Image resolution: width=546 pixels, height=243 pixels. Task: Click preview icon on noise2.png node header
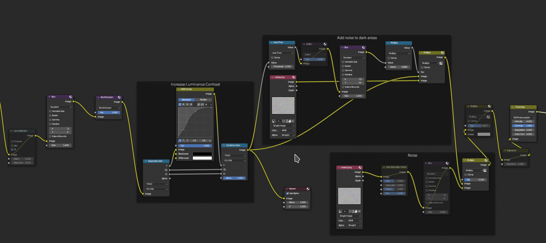[x=360, y=167]
